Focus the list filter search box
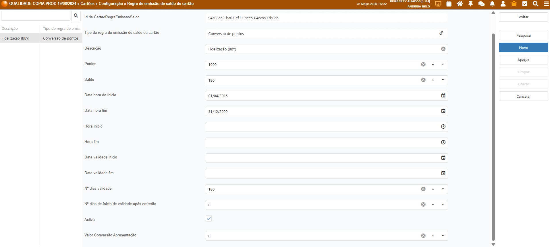The height and width of the screenshot is (247, 550). [x=36, y=16]
